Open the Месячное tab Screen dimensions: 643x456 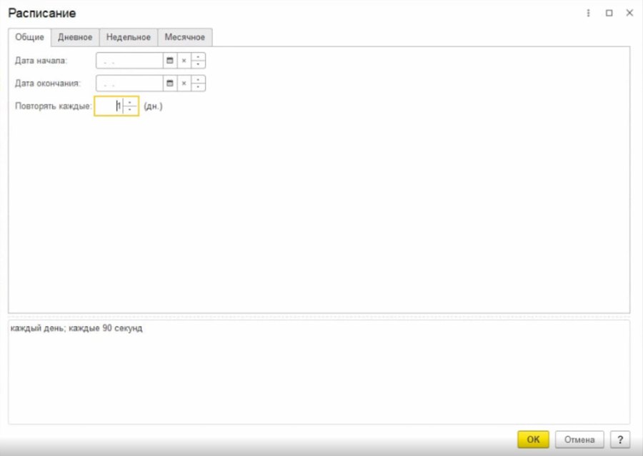coord(184,37)
